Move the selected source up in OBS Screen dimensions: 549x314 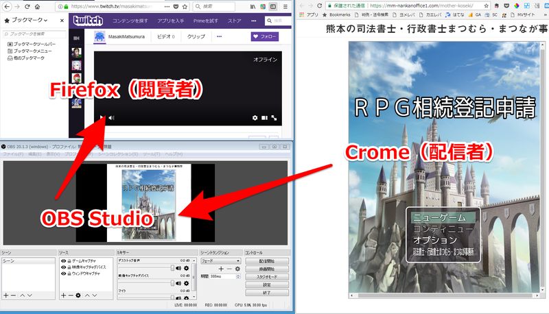[87, 295]
